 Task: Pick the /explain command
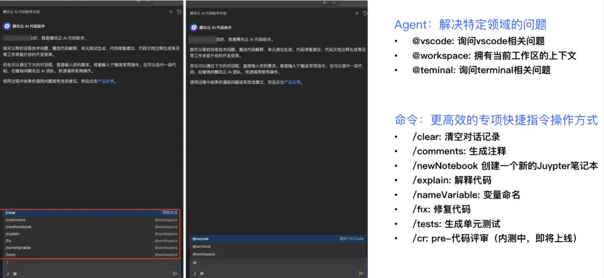pyautogui.click(x=91, y=234)
